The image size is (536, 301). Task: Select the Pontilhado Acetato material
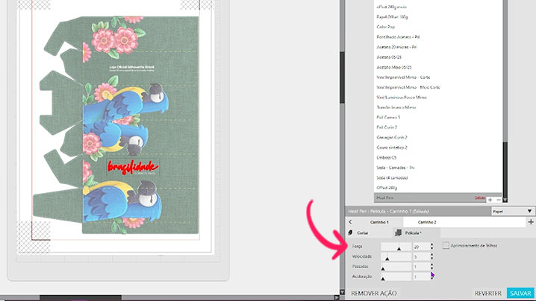398,37
